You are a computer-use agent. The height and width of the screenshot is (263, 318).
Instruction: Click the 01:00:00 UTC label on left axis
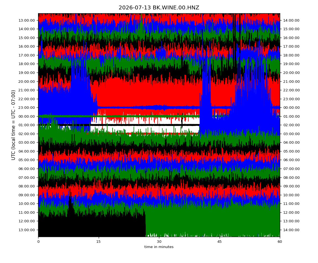click(x=27, y=125)
